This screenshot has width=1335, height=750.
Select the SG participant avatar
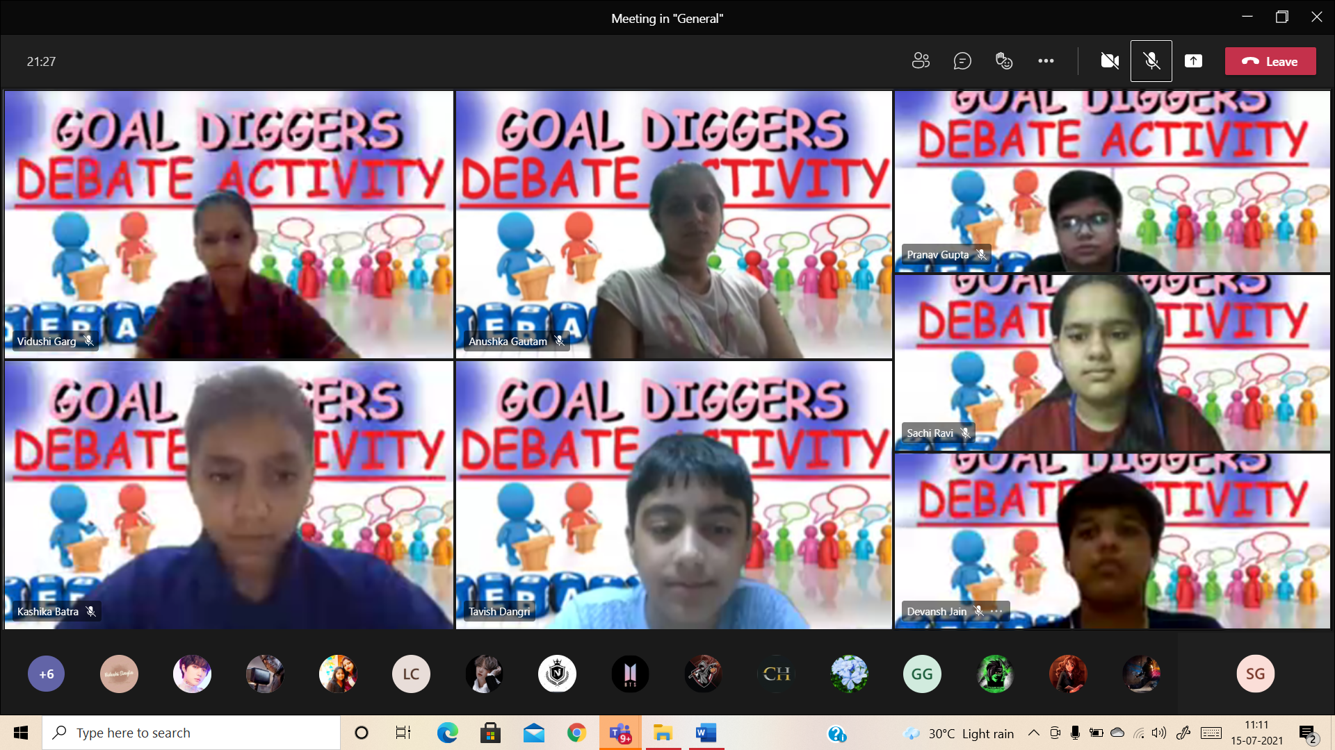tap(1255, 674)
